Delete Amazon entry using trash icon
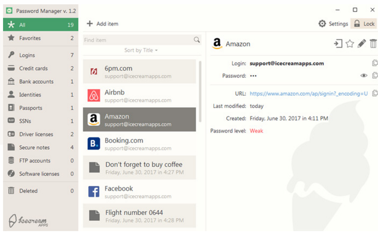 (373, 44)
